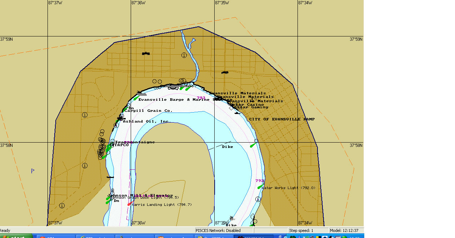The width and height of the screenshot is (455, 238).
Task: Click the Aztar Casino label
Action: (x=246, y=105)
